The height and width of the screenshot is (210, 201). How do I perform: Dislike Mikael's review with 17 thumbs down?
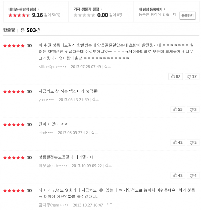192,76
